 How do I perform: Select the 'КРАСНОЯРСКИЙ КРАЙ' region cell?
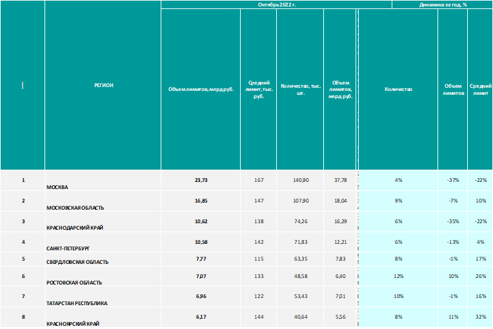pos(103,317)
